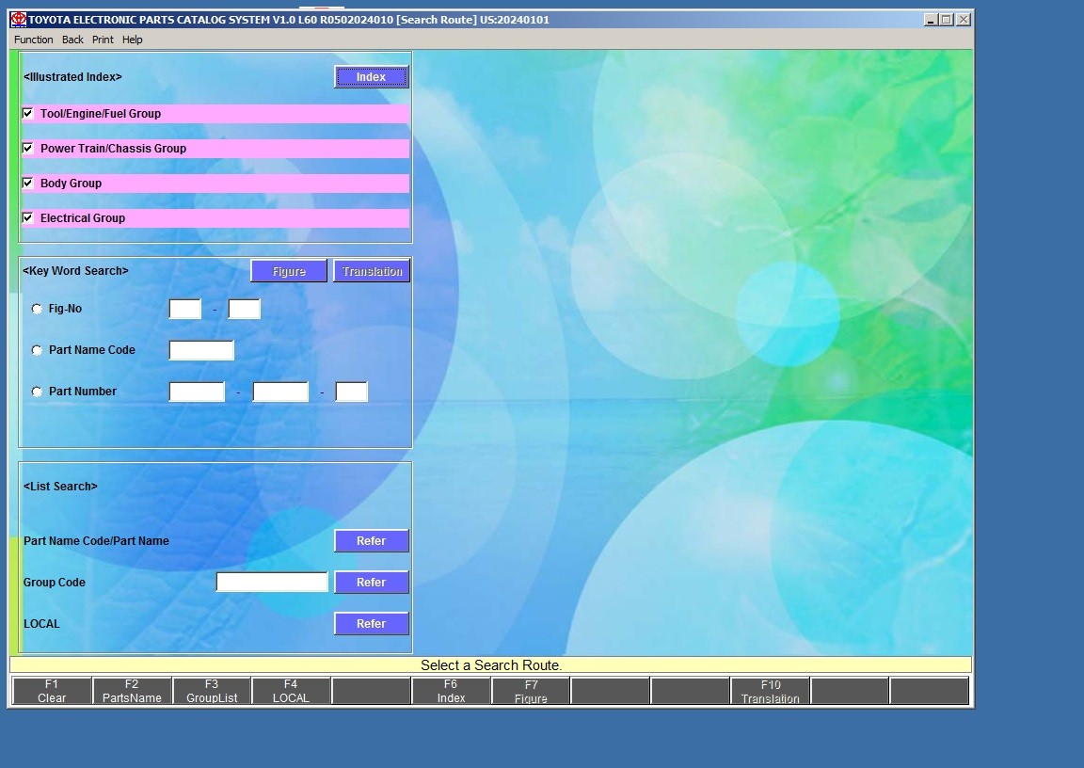Click the middle Part Number input box
The width and height of the screenshot is (1084, 768).
[x=280, y=392]
